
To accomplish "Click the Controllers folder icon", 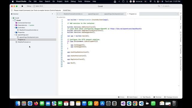I will (16, 28).
